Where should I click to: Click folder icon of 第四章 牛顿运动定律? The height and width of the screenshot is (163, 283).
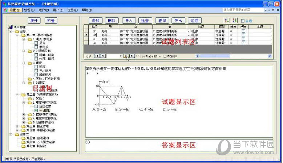(x=24, y=130)
